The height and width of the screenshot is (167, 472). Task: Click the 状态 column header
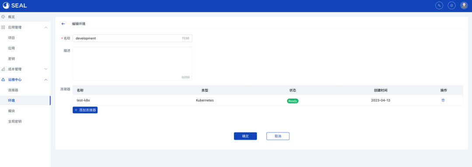coord(292,90)
